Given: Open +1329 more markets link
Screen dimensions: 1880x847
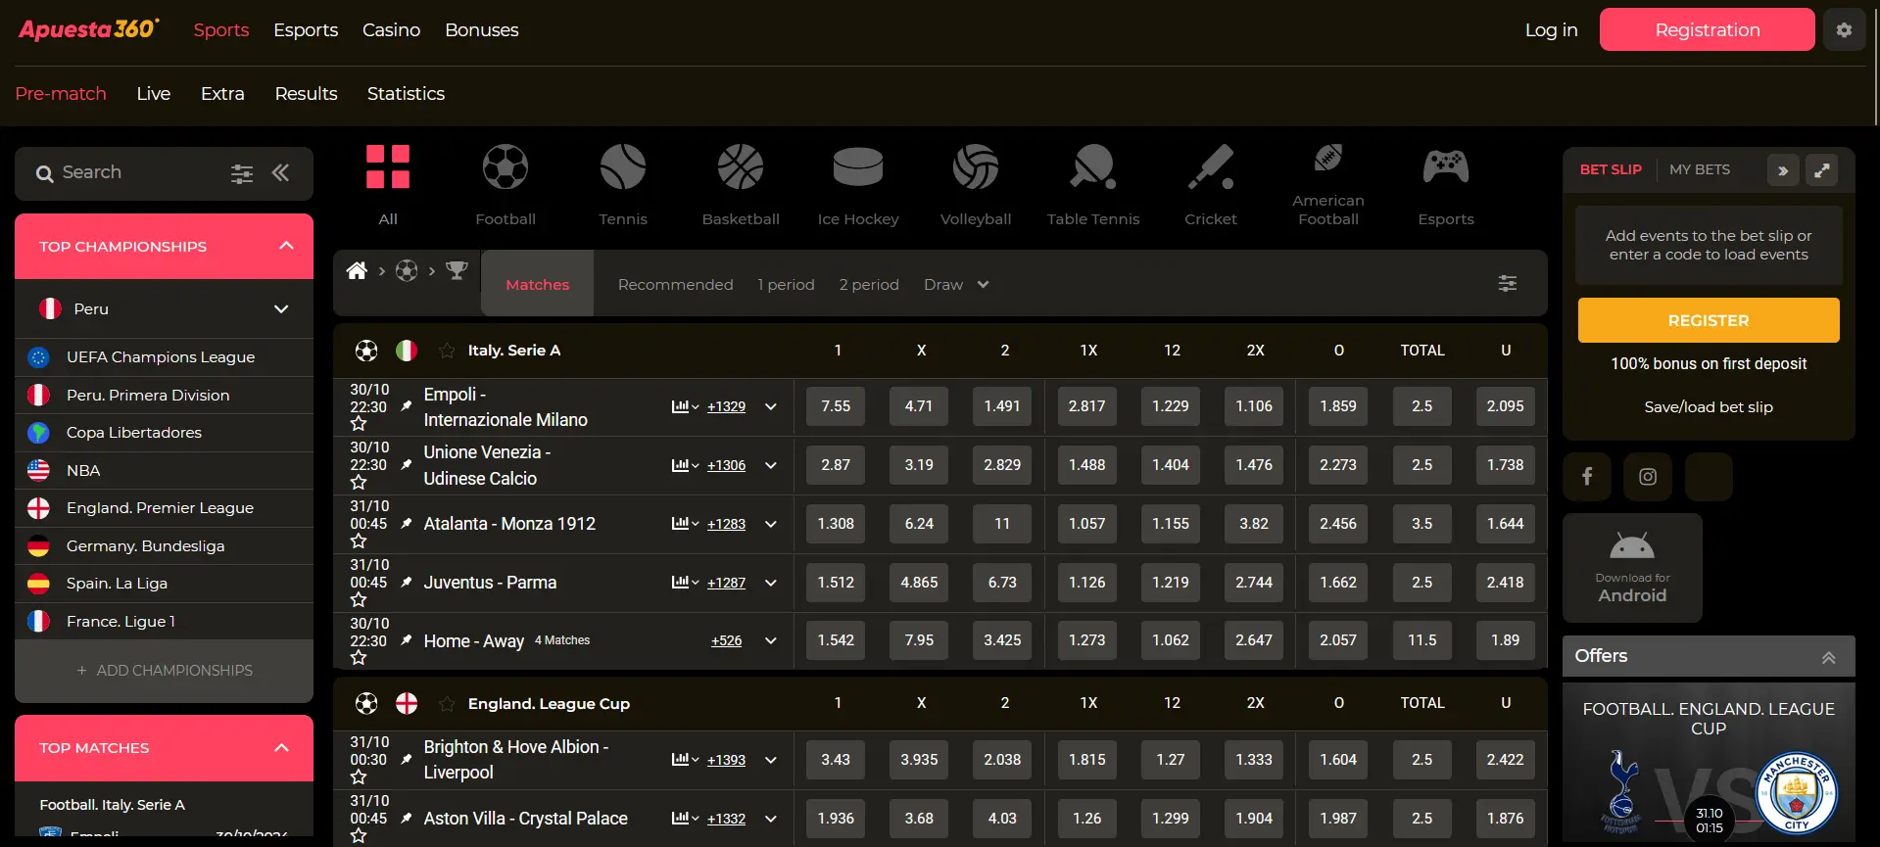Looking at the screenshot, I should [726, 406].
